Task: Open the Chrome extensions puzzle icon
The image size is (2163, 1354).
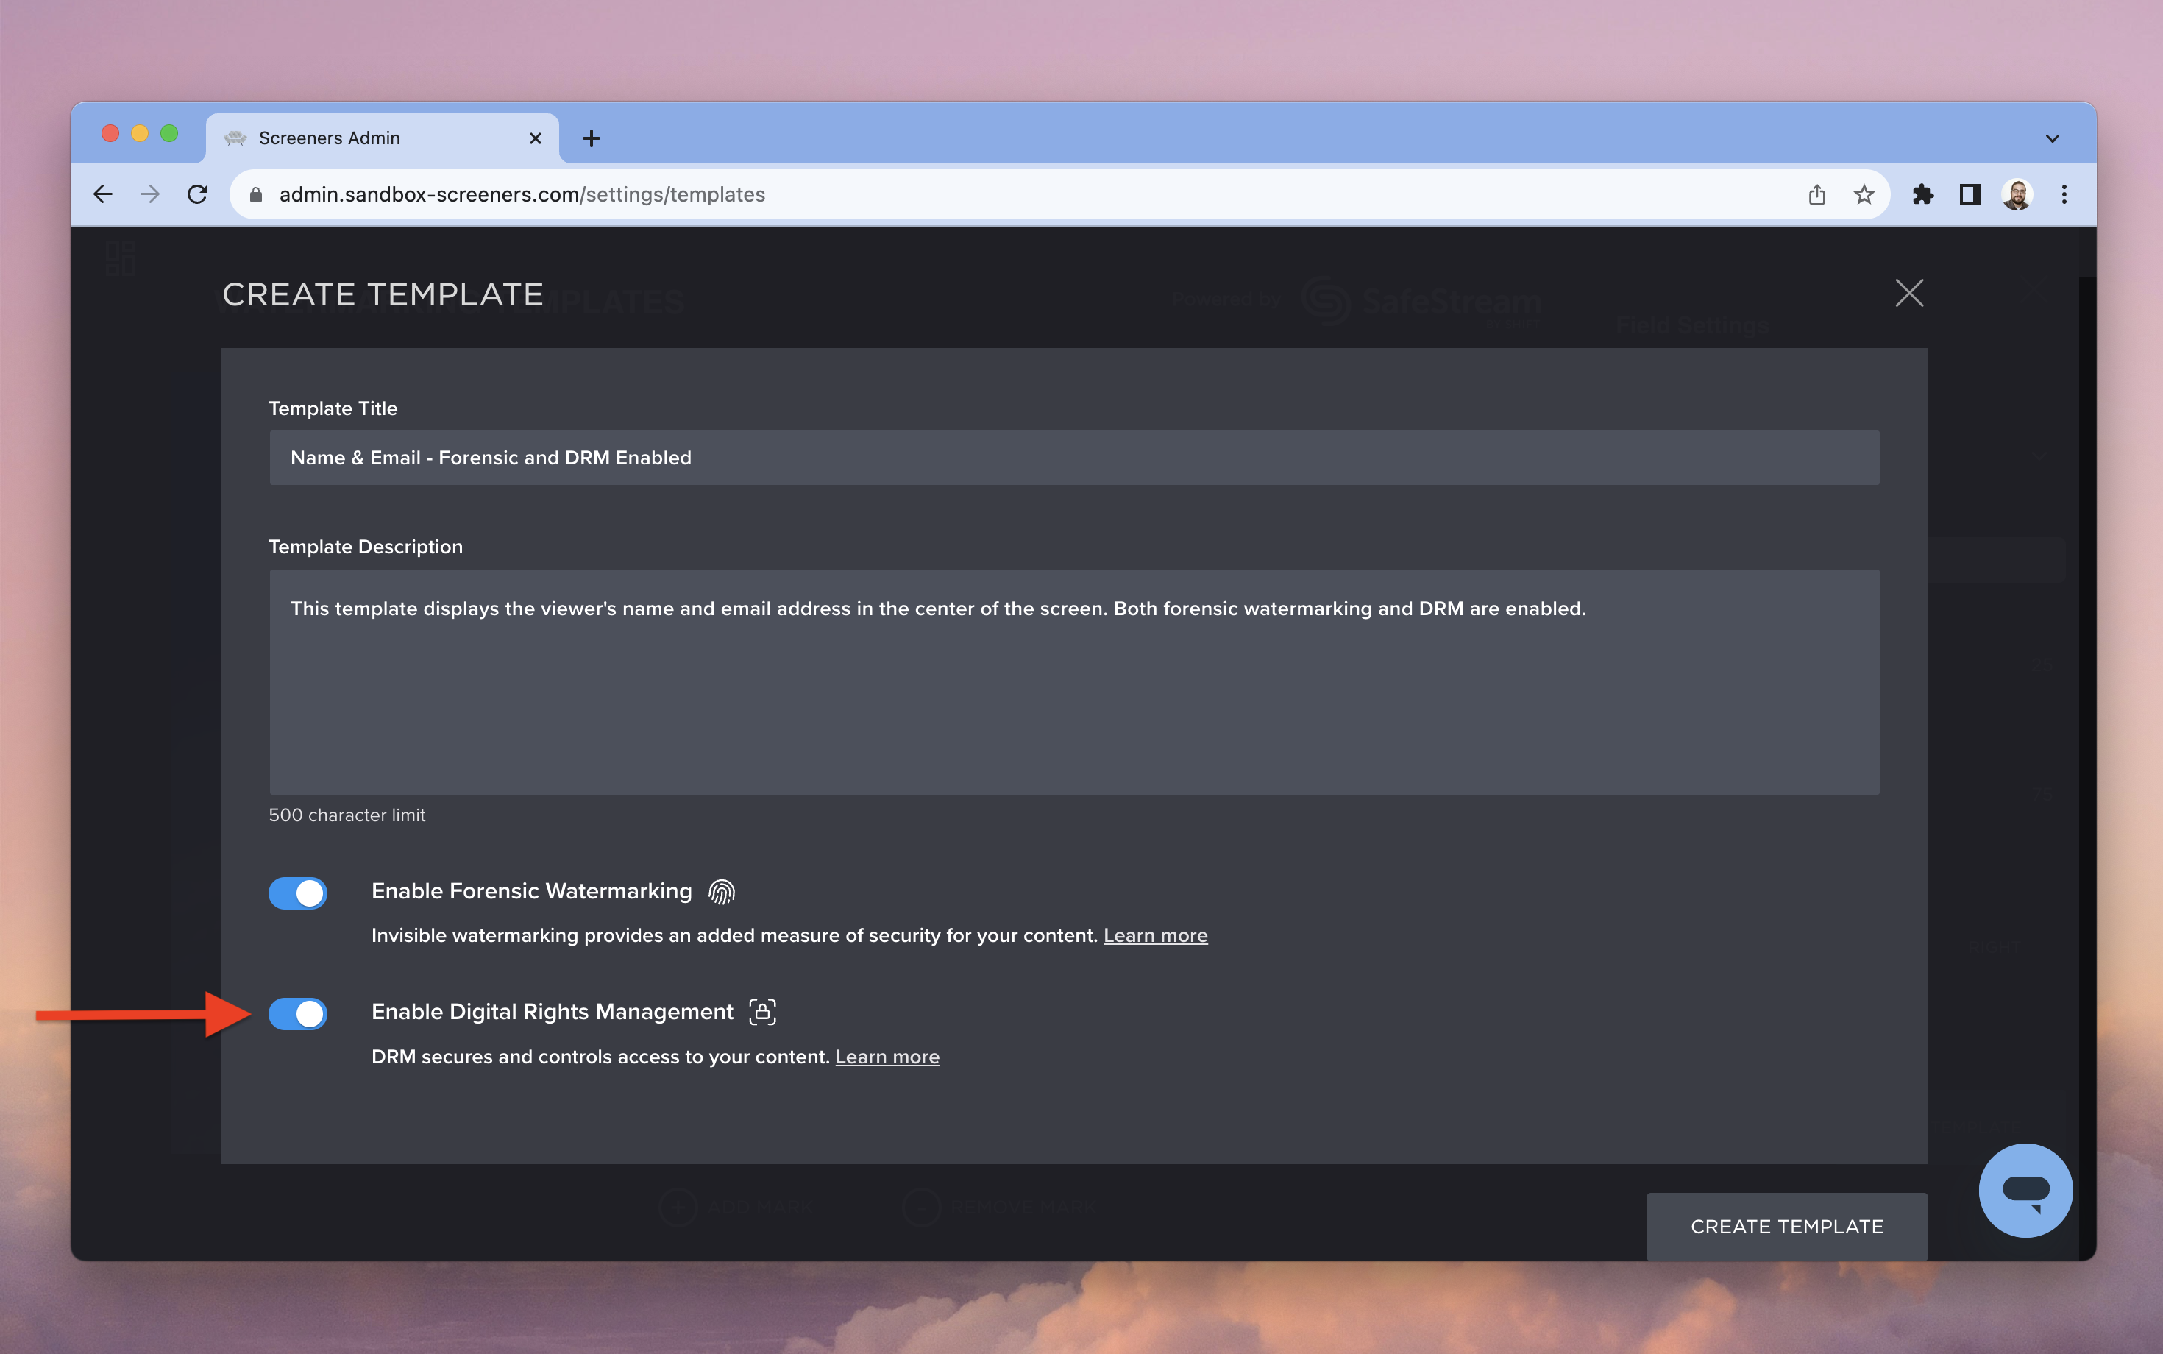Action: click(1923, 194)
